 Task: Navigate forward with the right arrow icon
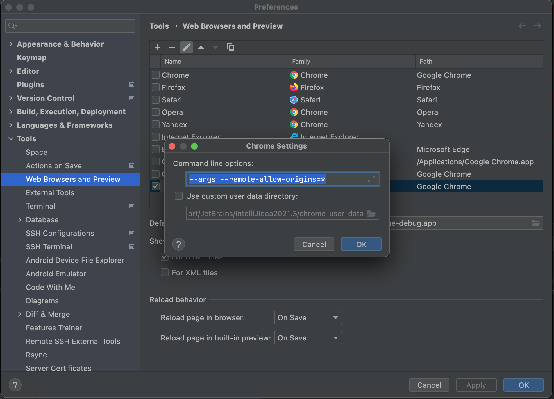[537, 26]
